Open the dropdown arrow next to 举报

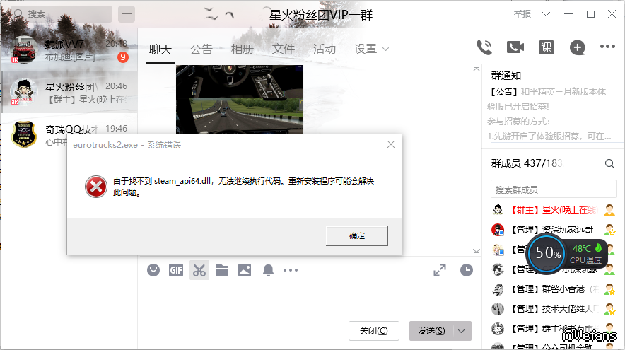pos(546,14)
